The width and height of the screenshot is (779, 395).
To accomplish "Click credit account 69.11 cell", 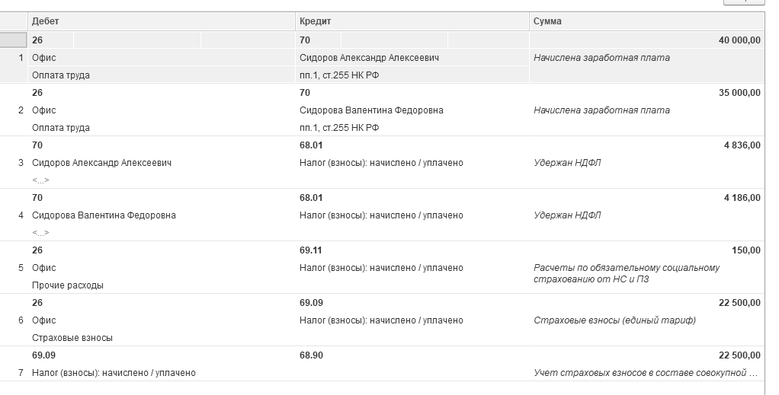I will (x=311, y=250).
